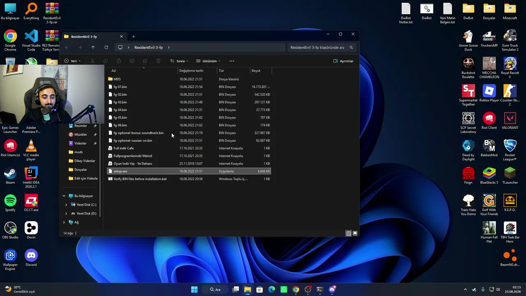Expand Yerel Disk (D:) in the tree

pyautogui.click(x=66, y=213)
